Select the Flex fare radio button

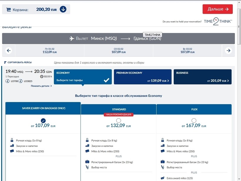194,120
